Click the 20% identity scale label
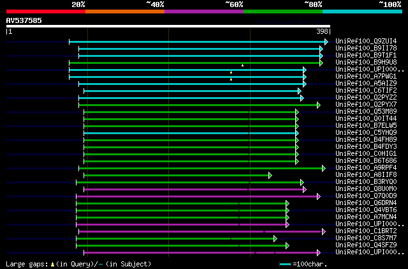Viewport: 408px width, 269px height. [78, 4]
